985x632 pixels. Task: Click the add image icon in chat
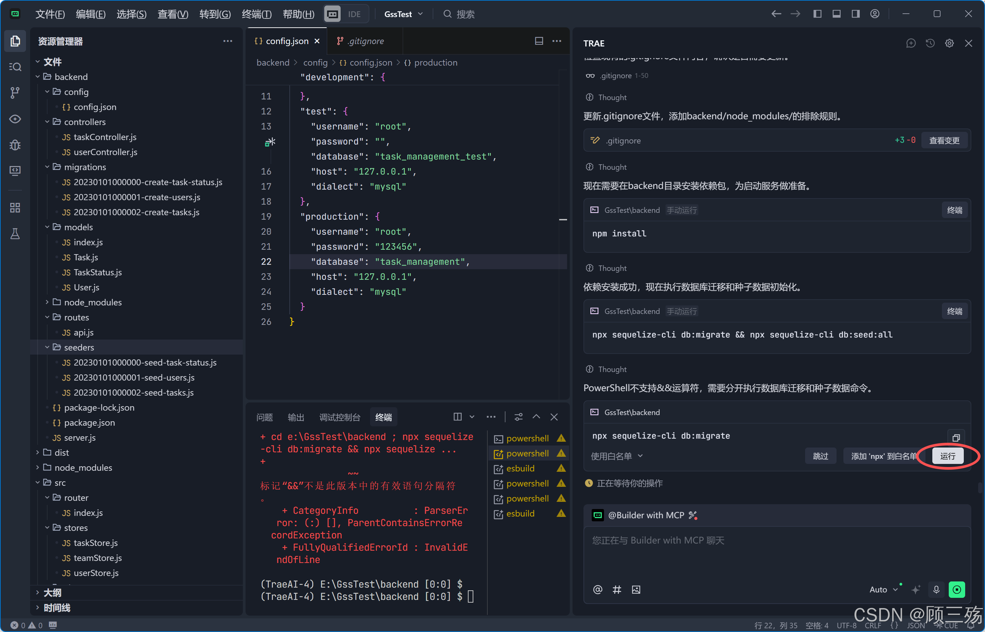(x=636, y=590)
